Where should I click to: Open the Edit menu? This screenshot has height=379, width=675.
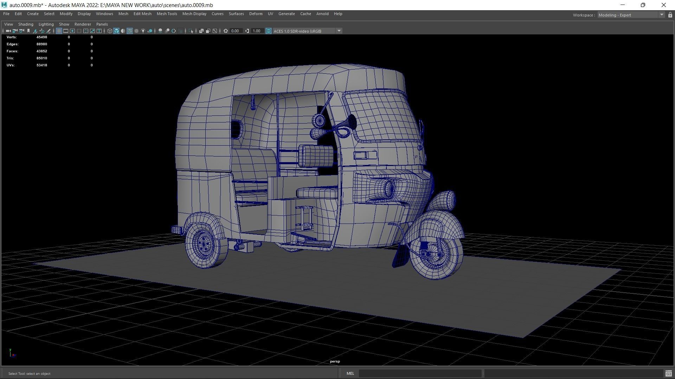pos(18,14)
